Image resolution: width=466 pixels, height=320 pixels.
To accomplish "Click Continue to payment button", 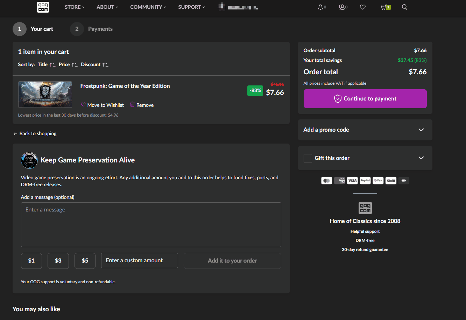I will (x=365, y=99).
